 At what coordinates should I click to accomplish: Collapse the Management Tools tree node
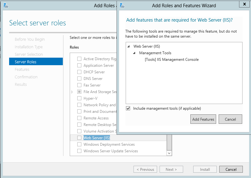coord(134,53)
